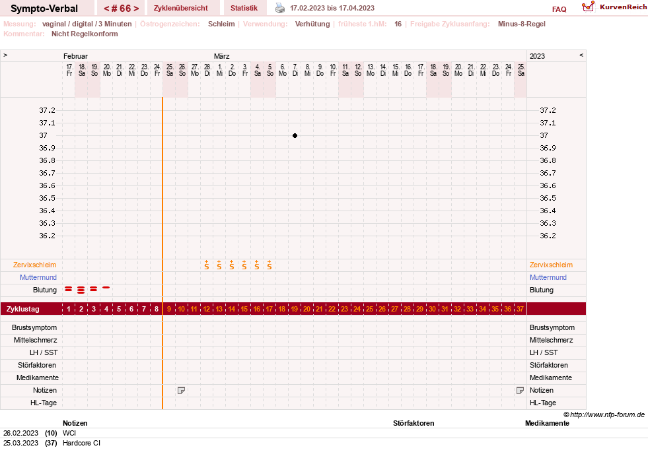Open the Zyklenübersicht tab
Image resolution: width=648 pixels, height=462 pixels.
tap(180, 8)
